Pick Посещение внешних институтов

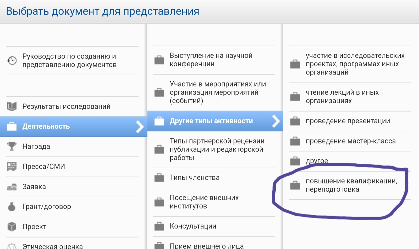point(214,202)
